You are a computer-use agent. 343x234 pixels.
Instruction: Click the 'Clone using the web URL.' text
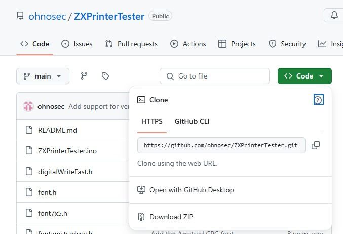point(177,164)
